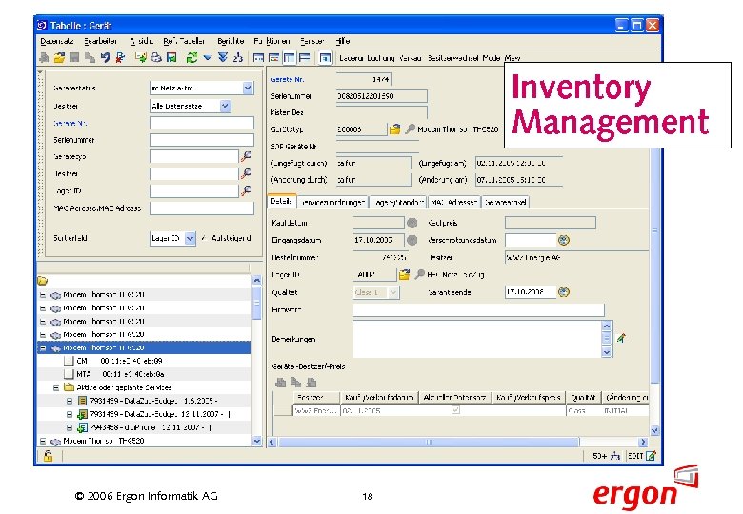
Task: Click the sort icon right of the double arrows
Action: pyautogui.click(x=238, y=58)
